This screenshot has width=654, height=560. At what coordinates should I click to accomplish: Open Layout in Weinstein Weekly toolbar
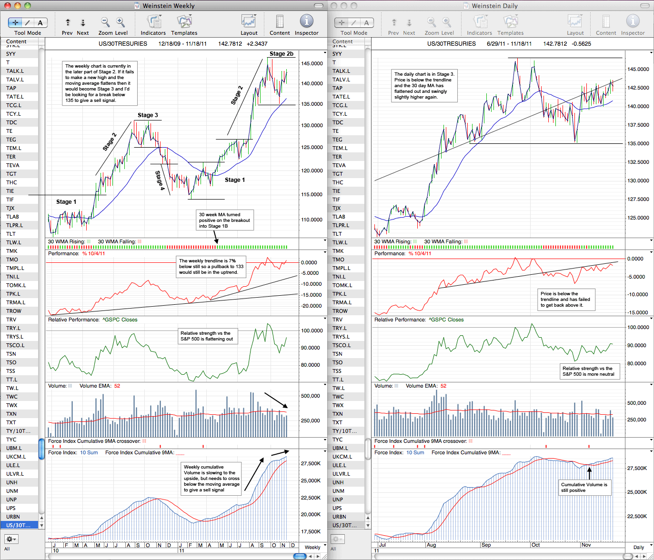pos(249,22)
